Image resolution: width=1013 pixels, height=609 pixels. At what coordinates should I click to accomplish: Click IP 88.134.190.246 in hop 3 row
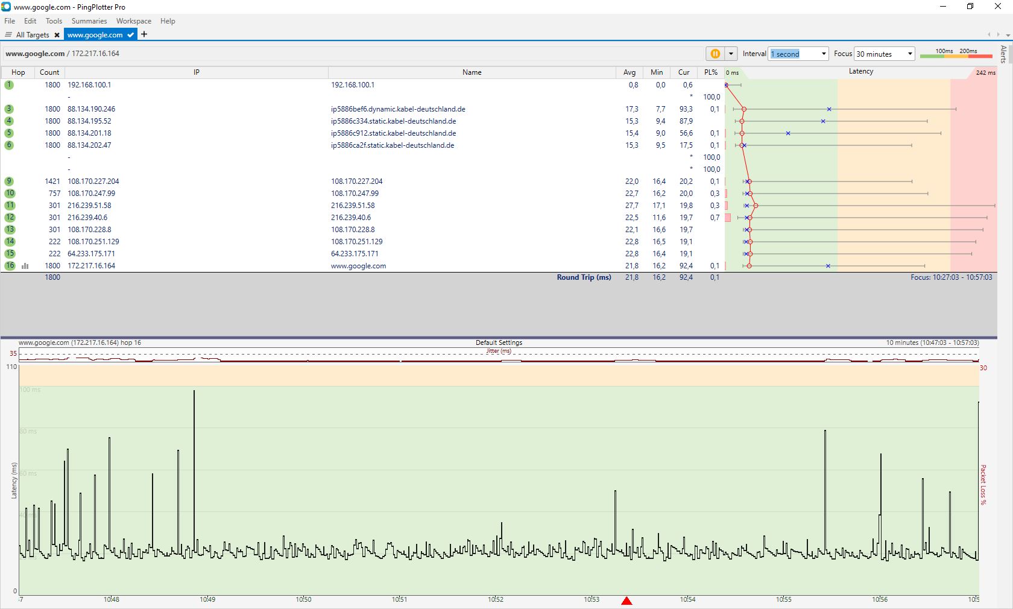(91, 109)
